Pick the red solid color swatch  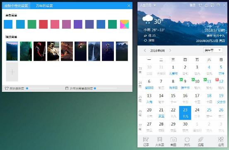pyautogui.click(x=43, y=25)
